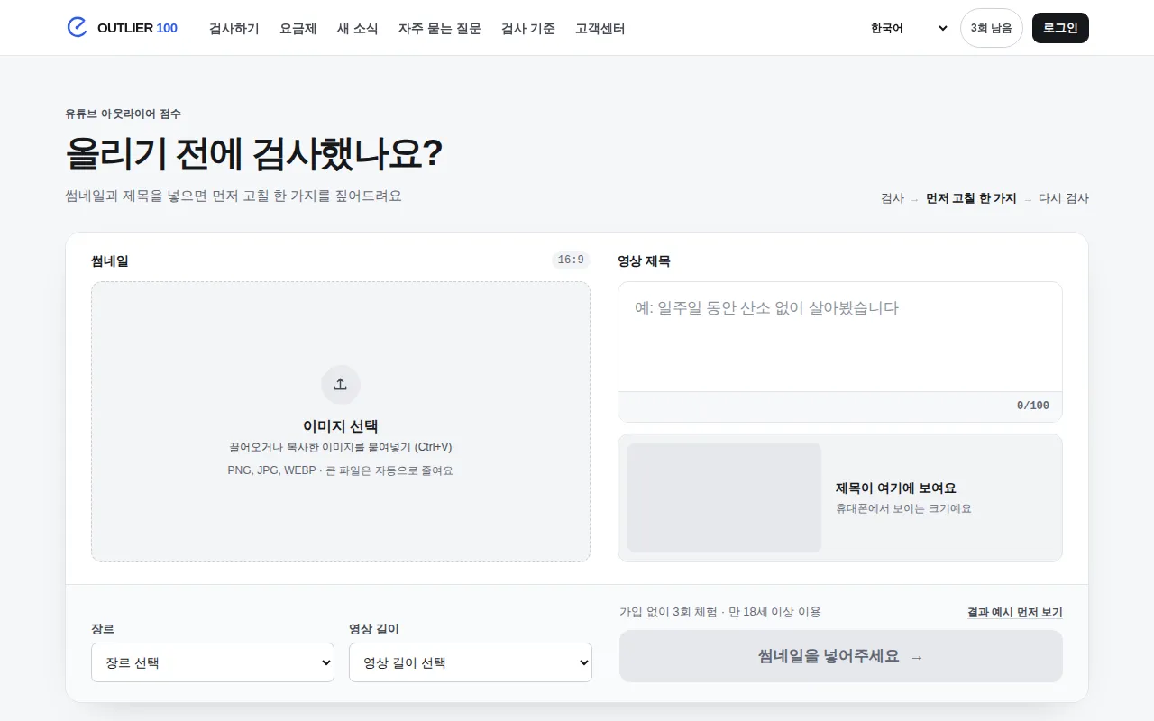Screen dimensions: 1154x721
Task: Click the 휴대폰에서 보이는 크기예요 caption
Action: click(903, 508)
